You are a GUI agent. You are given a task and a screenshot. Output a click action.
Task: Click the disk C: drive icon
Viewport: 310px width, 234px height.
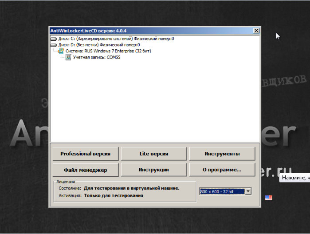click(x=54, y=39)
